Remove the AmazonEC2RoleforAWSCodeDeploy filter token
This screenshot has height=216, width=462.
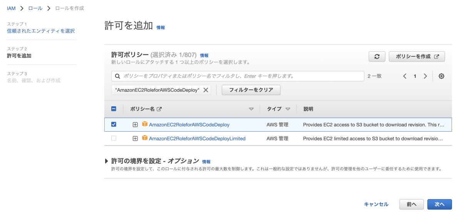[x=206, y=90]
